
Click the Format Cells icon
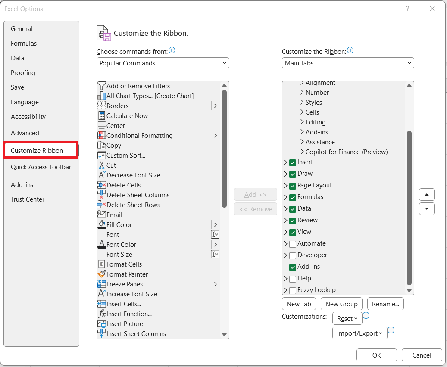pos(101,264)
